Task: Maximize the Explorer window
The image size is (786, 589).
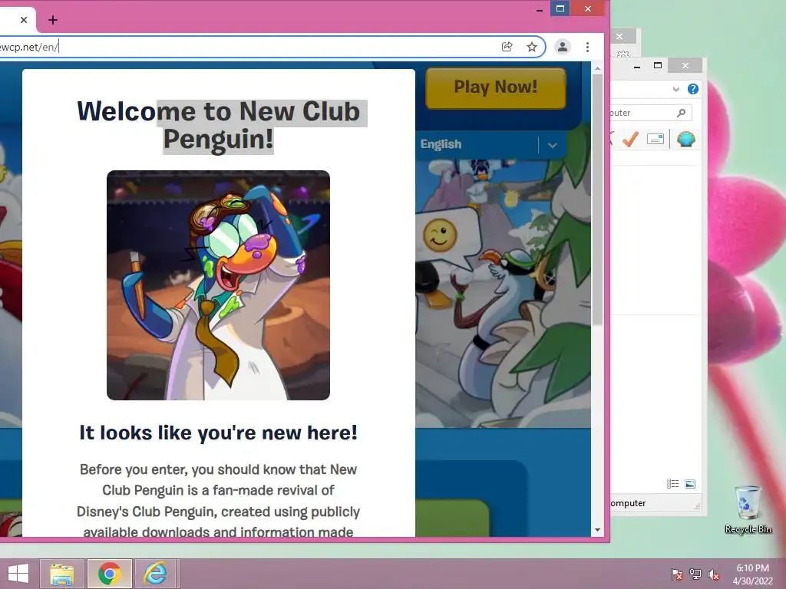Action: (658, 66)
